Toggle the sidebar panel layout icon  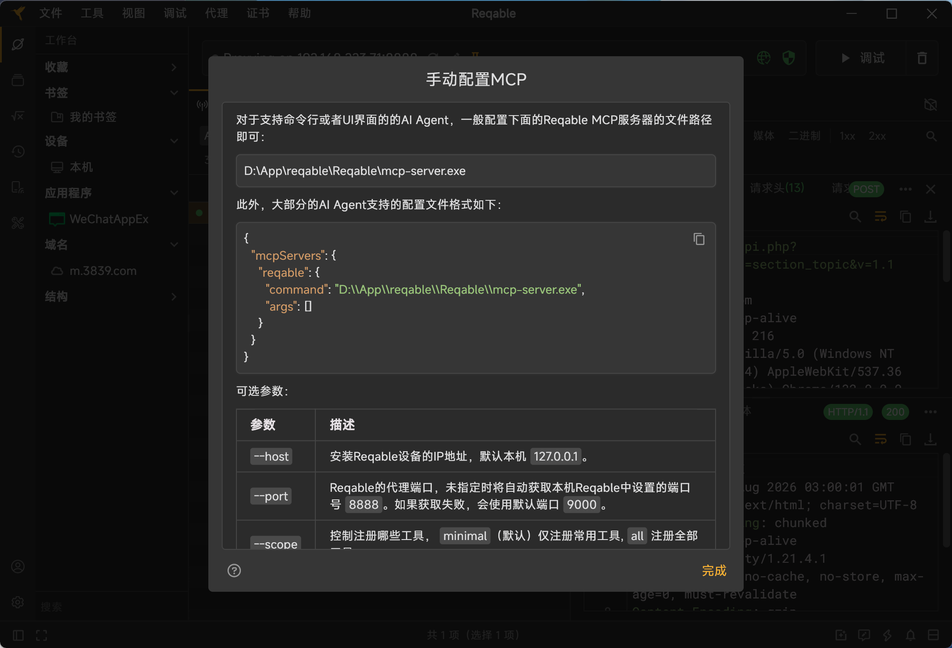pos(18,635)
